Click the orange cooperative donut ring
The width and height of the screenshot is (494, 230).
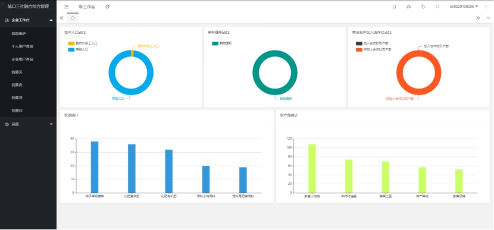click(x=399, y=73)
